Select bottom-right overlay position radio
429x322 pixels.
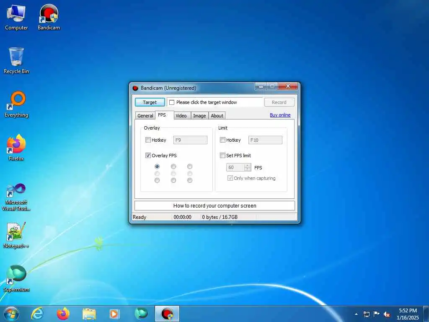(190, 180)
